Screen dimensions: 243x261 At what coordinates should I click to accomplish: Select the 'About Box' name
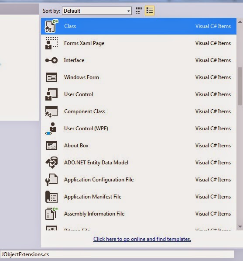pyautogui.click(x=76, y=146)
